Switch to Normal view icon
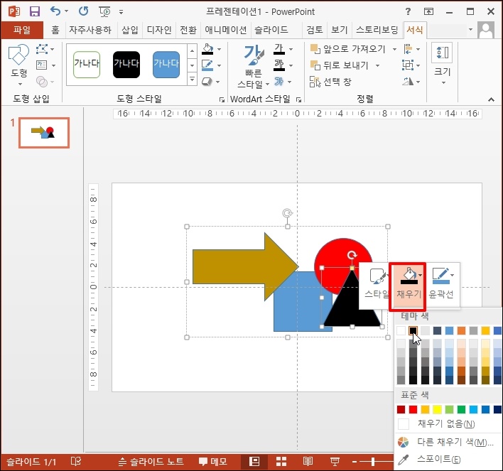Image resolution: width=503 pixels, height=471 pixels. (x=255, y=462)
